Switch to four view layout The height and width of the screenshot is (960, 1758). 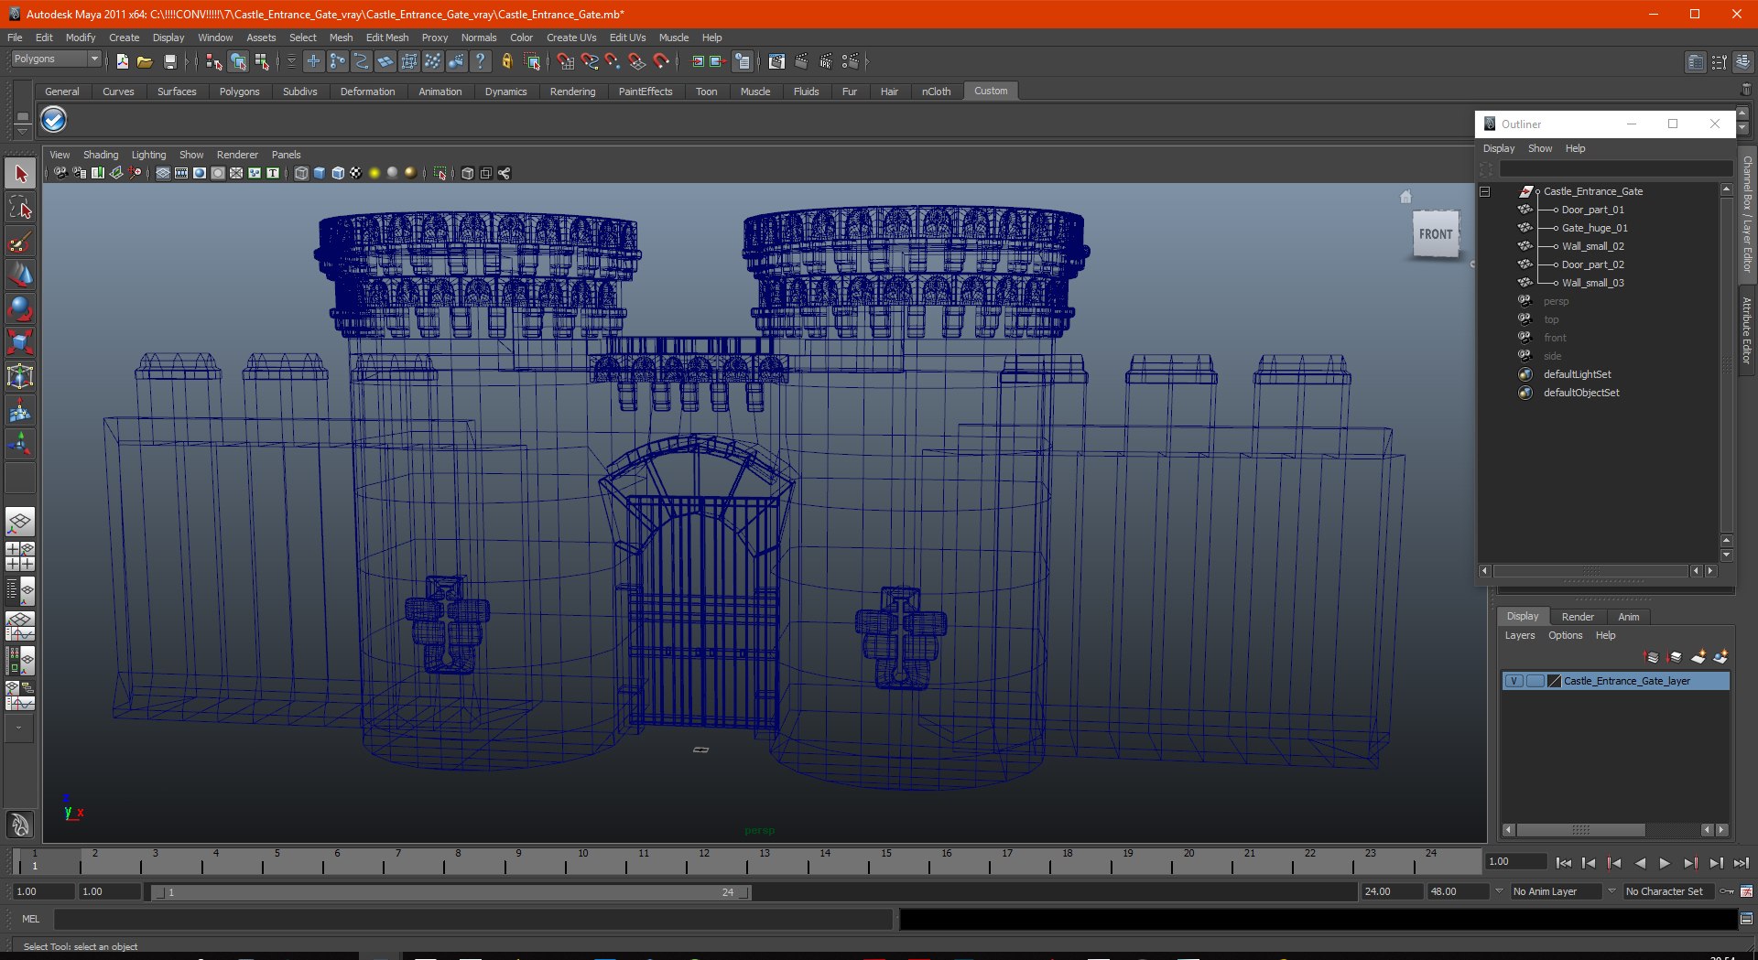pos(20,556)
